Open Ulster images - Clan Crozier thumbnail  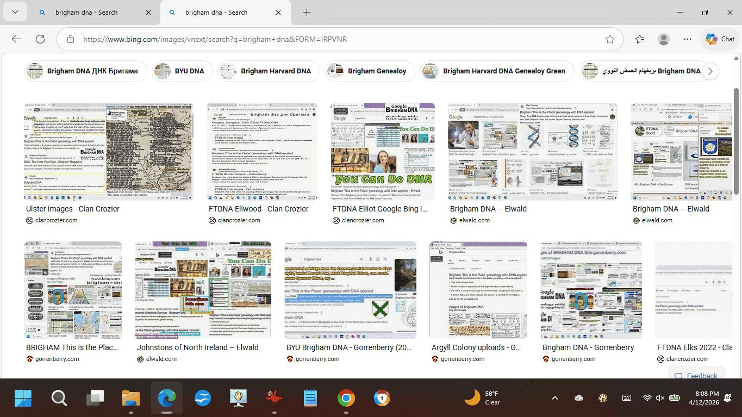pos(108,152)
